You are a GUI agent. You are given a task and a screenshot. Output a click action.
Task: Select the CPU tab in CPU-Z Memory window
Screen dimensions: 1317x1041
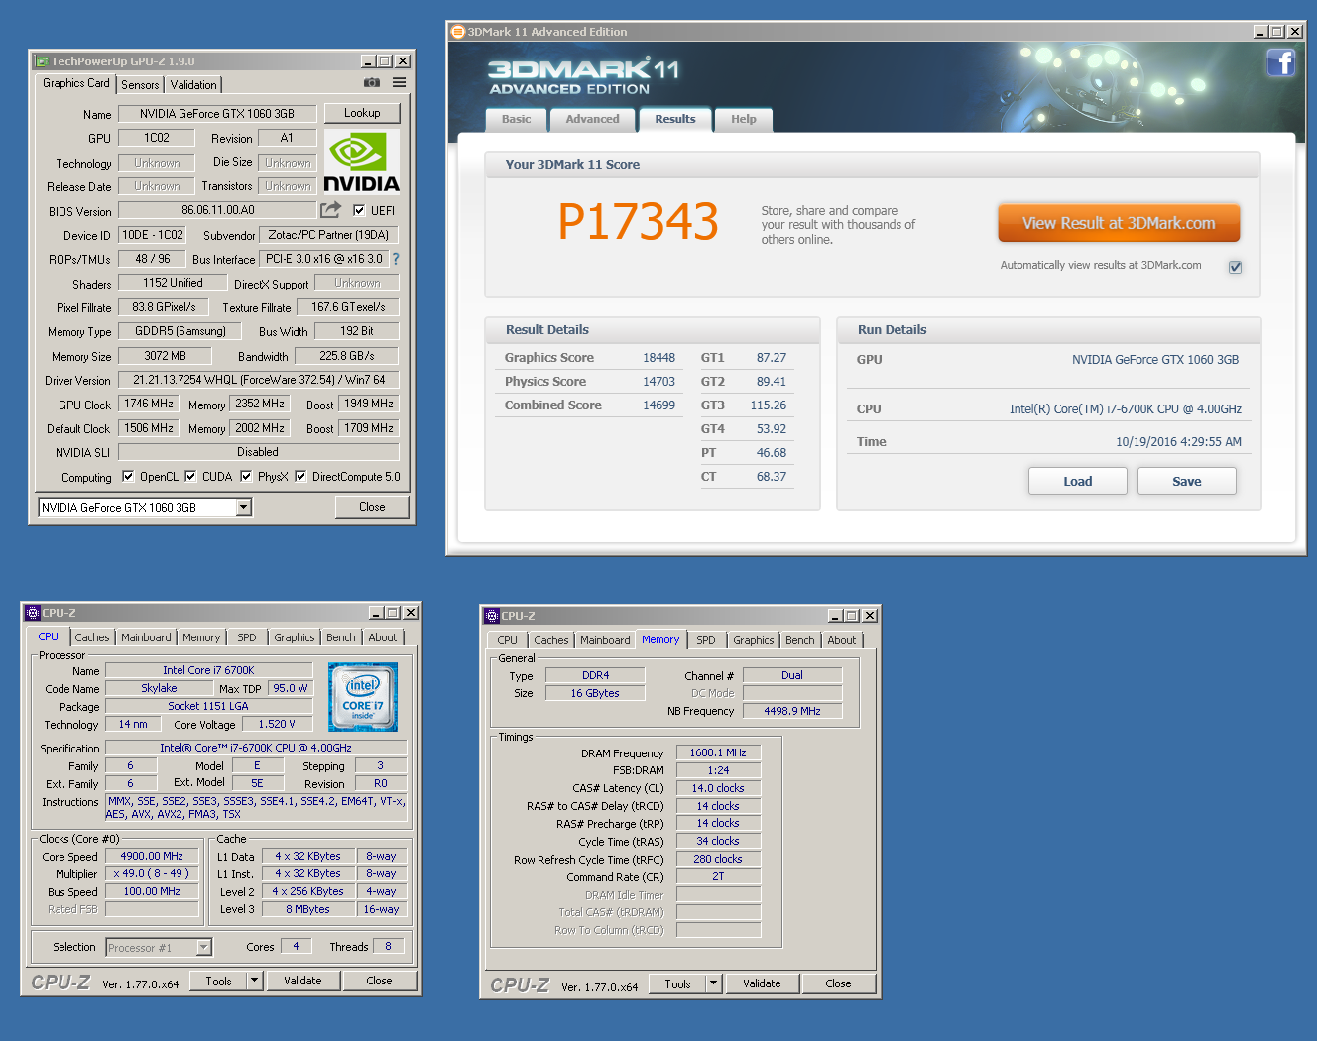click(x=508, y=640)
